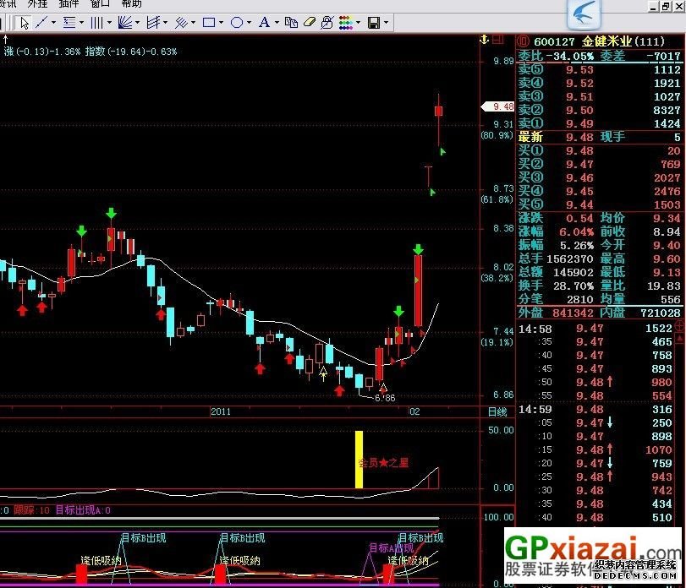Open the 帮助 menu
The width and height of the screenshot is (686, 588).
pos(132,4)
